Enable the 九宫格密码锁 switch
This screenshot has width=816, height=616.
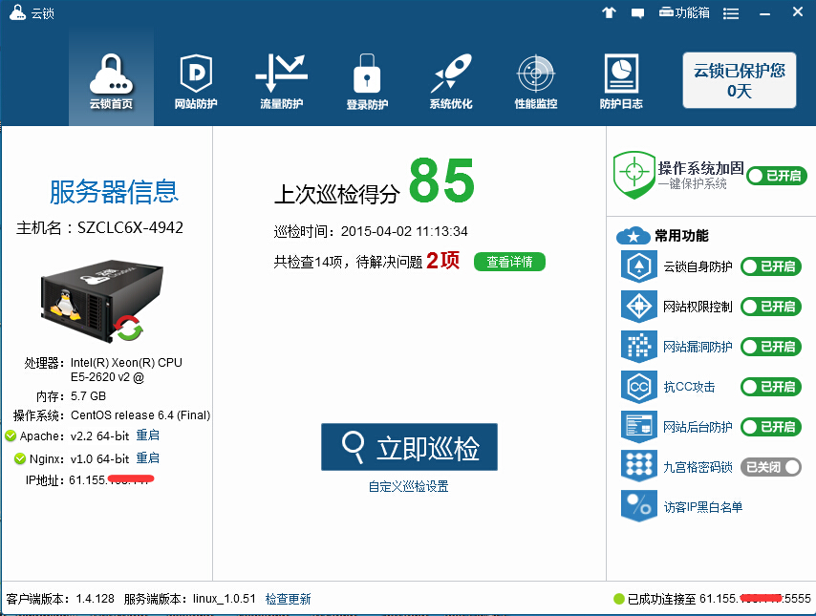click(x=770, y=467)
